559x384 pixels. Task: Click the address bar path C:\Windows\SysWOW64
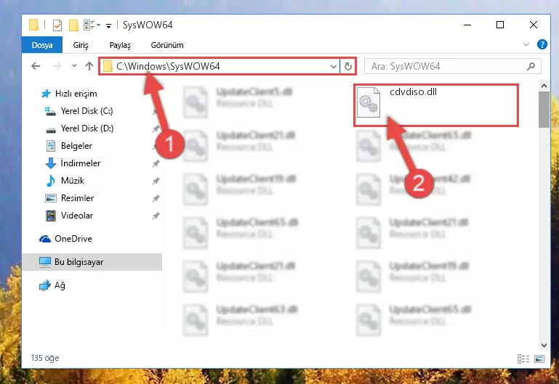(168, 67)
